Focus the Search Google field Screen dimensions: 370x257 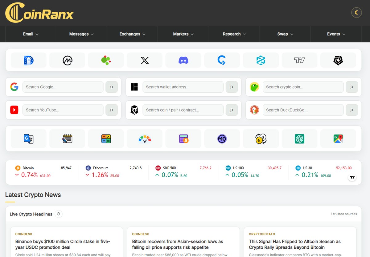point(63,87)
